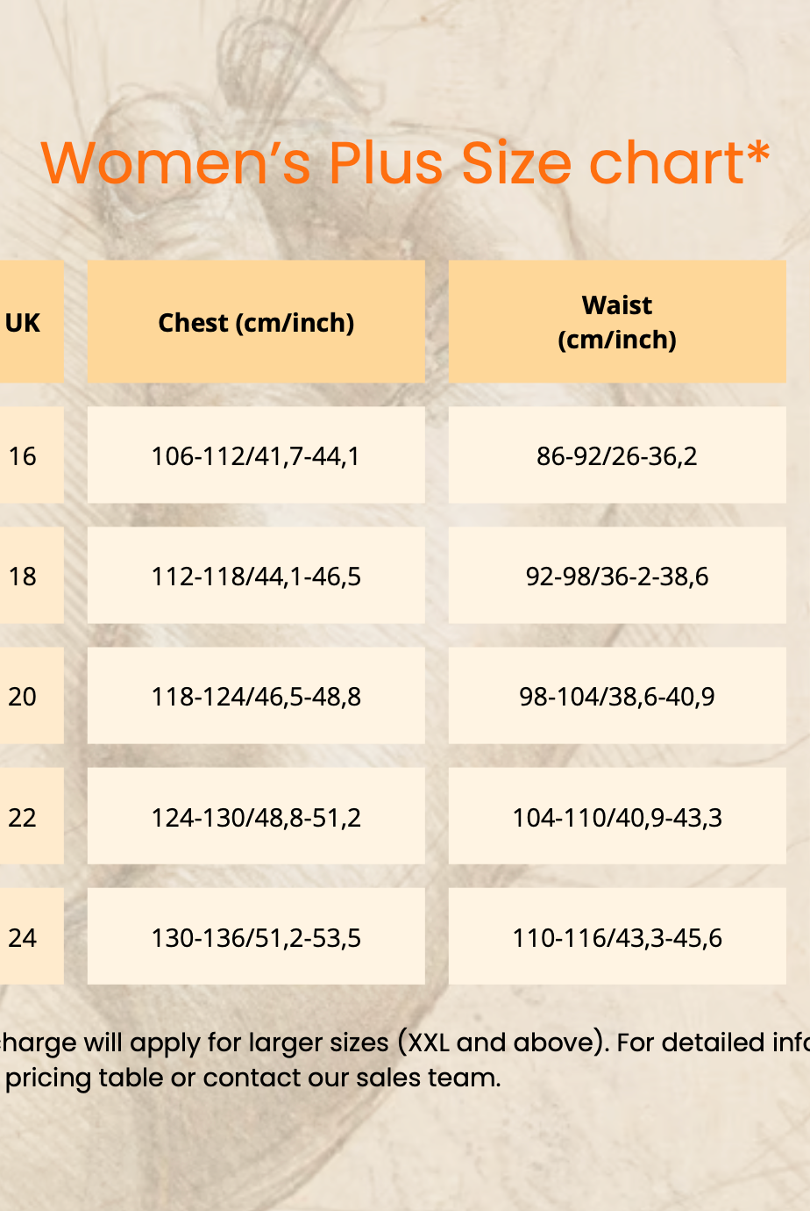The width and height of the screenshot is (810, 1211).
Task: Select the Chest (cm/inch) column header
Action: point(256,321)
